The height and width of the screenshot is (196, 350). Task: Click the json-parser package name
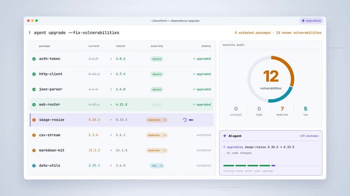click(51, 89)
